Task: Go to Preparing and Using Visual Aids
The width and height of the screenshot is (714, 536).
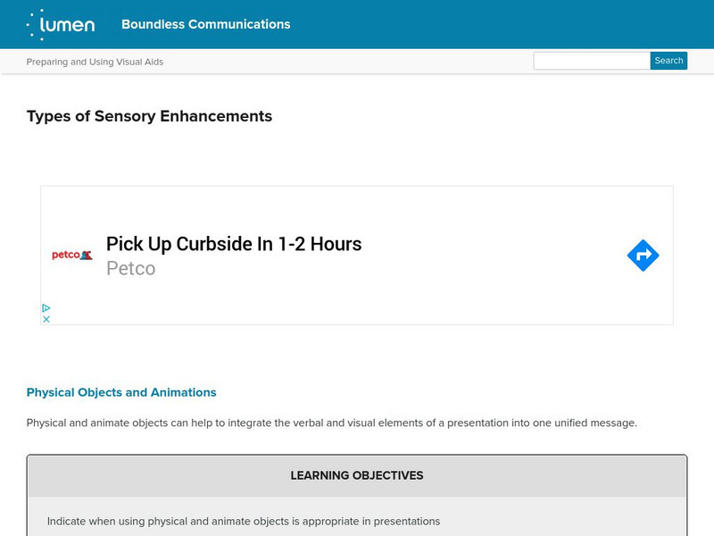Action: point(95,62)
